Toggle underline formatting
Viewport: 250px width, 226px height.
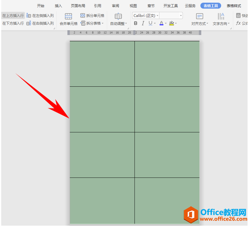tap(150, 23)
